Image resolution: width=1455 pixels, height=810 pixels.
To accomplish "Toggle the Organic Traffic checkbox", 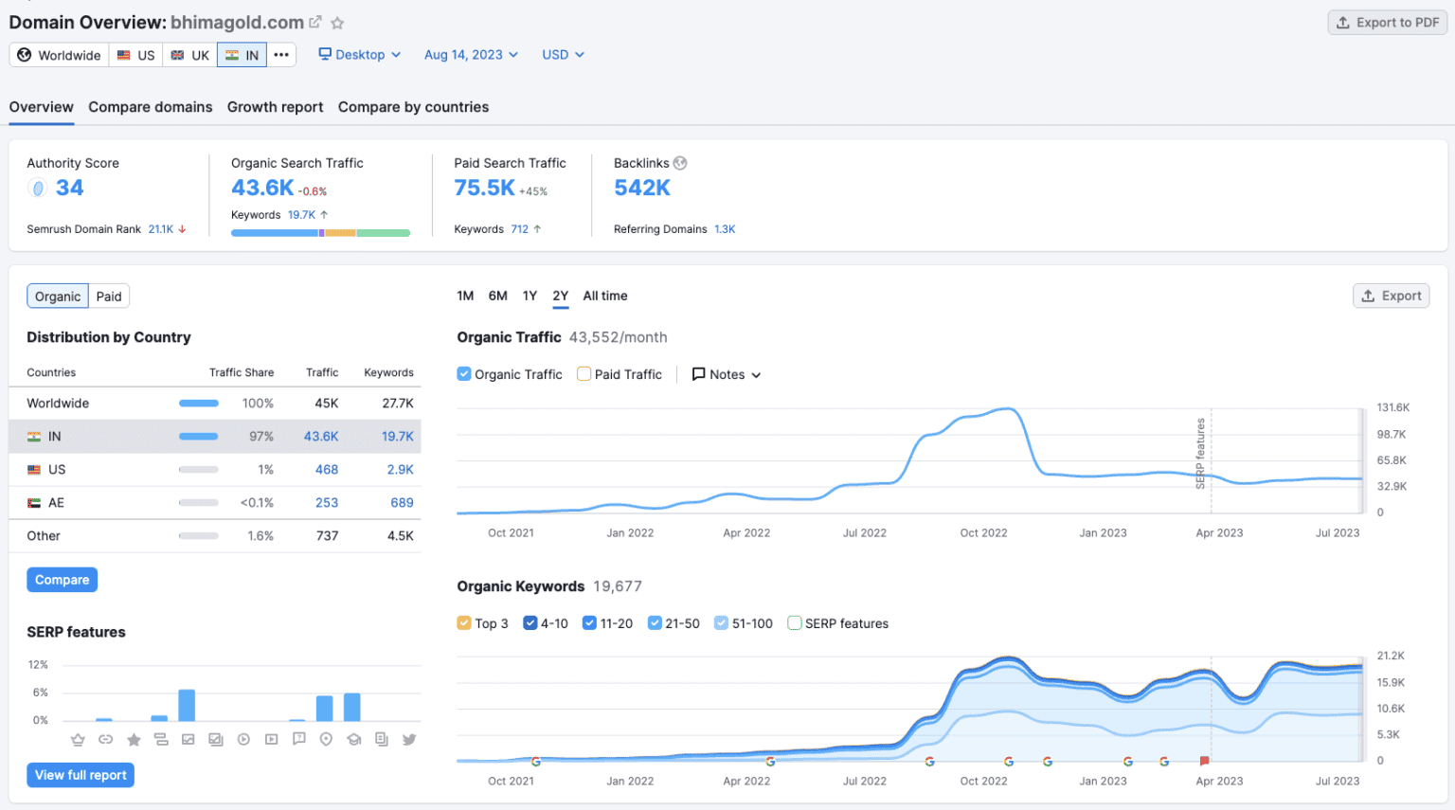I will [464, 374].
